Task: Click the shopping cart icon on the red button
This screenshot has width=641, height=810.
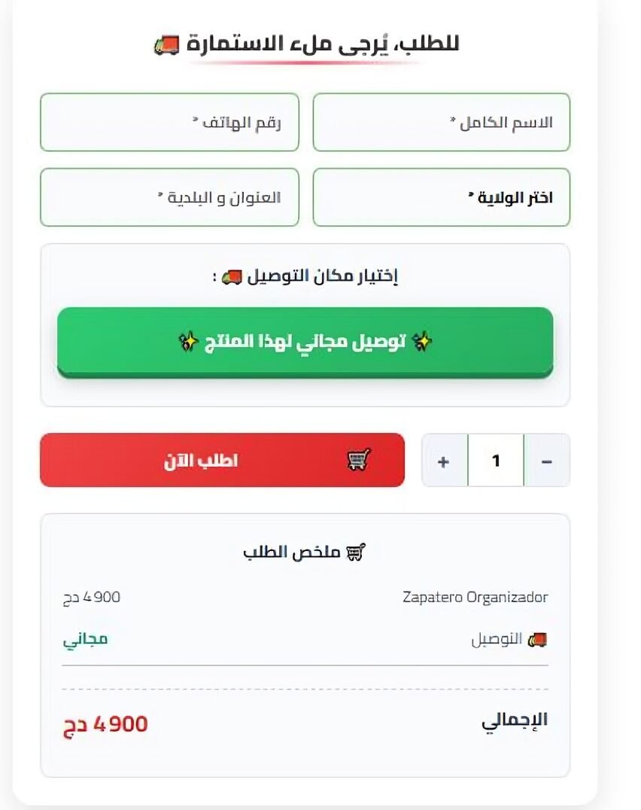Action: coord(359,460)
